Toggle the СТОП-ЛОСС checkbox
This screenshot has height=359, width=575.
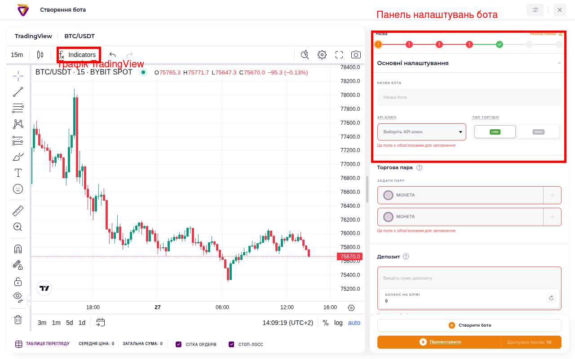pyautogui.click(x=231, y=344)
